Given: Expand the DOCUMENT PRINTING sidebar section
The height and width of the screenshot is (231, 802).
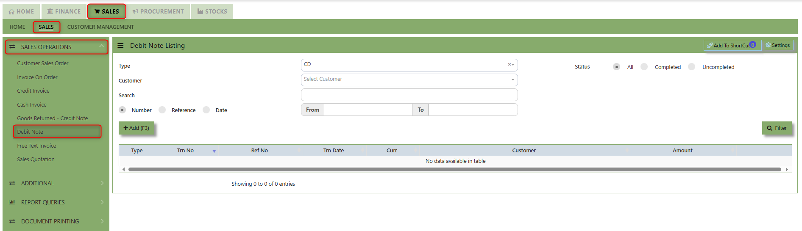Looking at the screenshot, I should (x=56, y=221).
